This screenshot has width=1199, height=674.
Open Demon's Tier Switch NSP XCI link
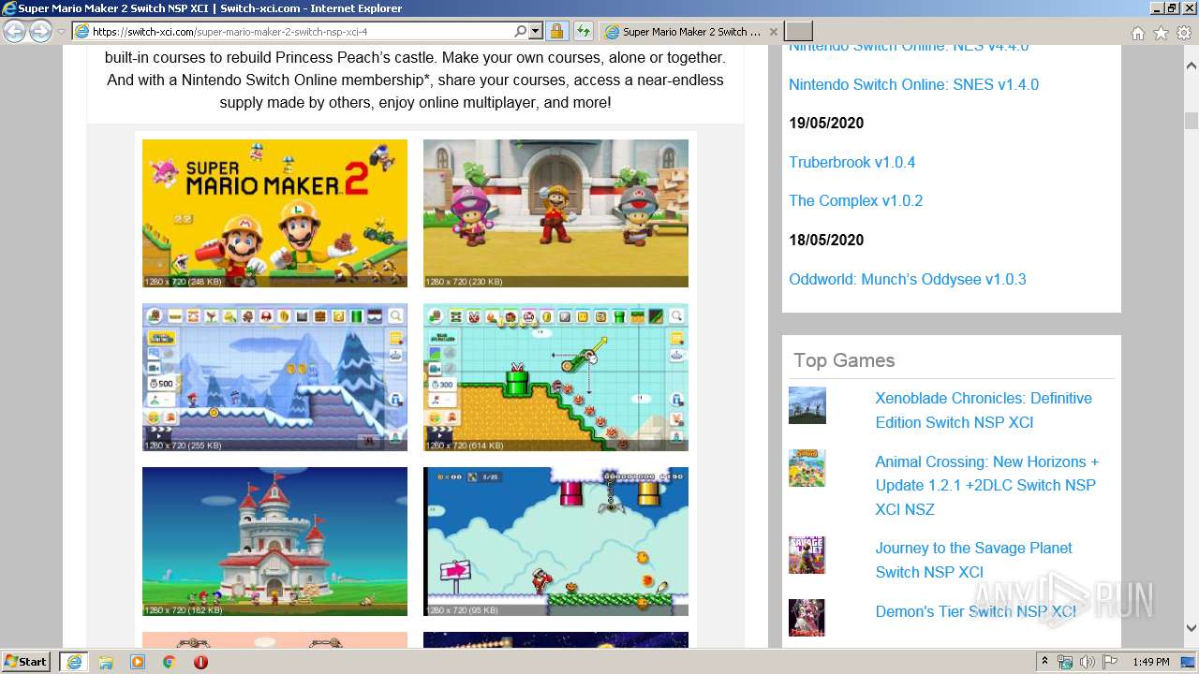[975, 611]
